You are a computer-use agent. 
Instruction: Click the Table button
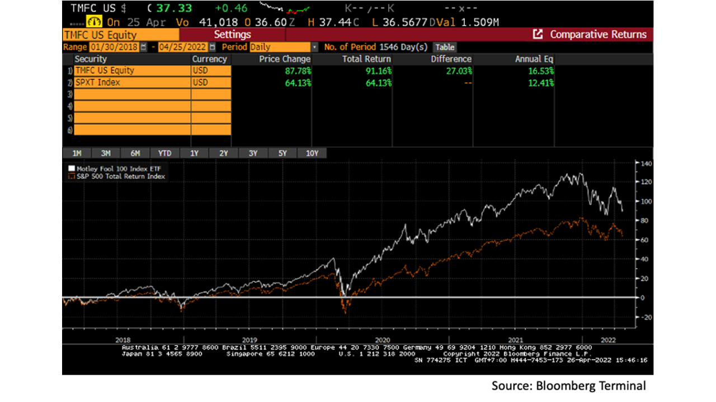[444, 47]
